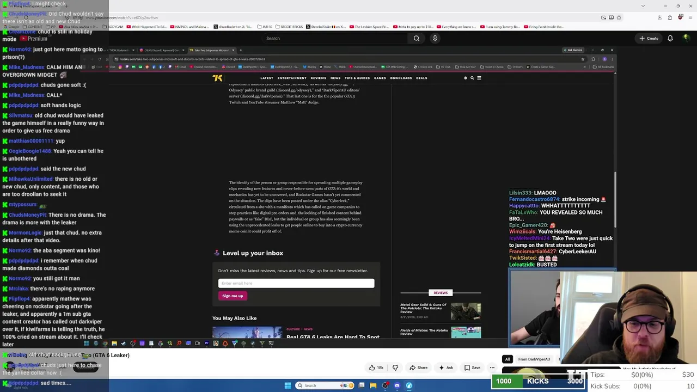697x392 pixels.
Task: Open the tab list dropdown chevron
Action: click(643, 6)
